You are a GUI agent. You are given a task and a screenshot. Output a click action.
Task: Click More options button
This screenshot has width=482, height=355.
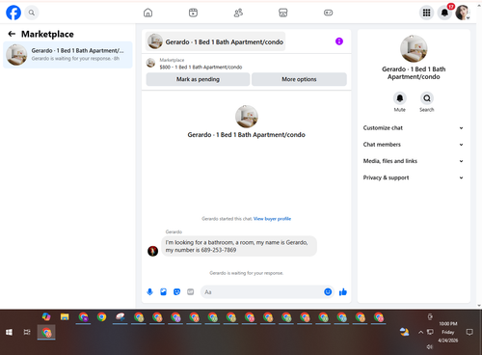pos(299,79)
